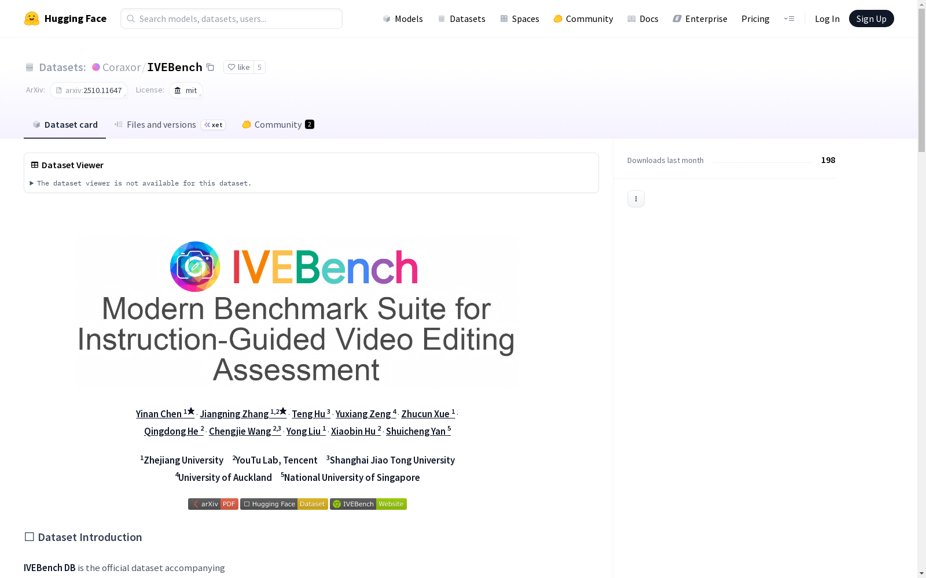
Task: Open the extra navigation menu icon
Action: click(789, 18)
